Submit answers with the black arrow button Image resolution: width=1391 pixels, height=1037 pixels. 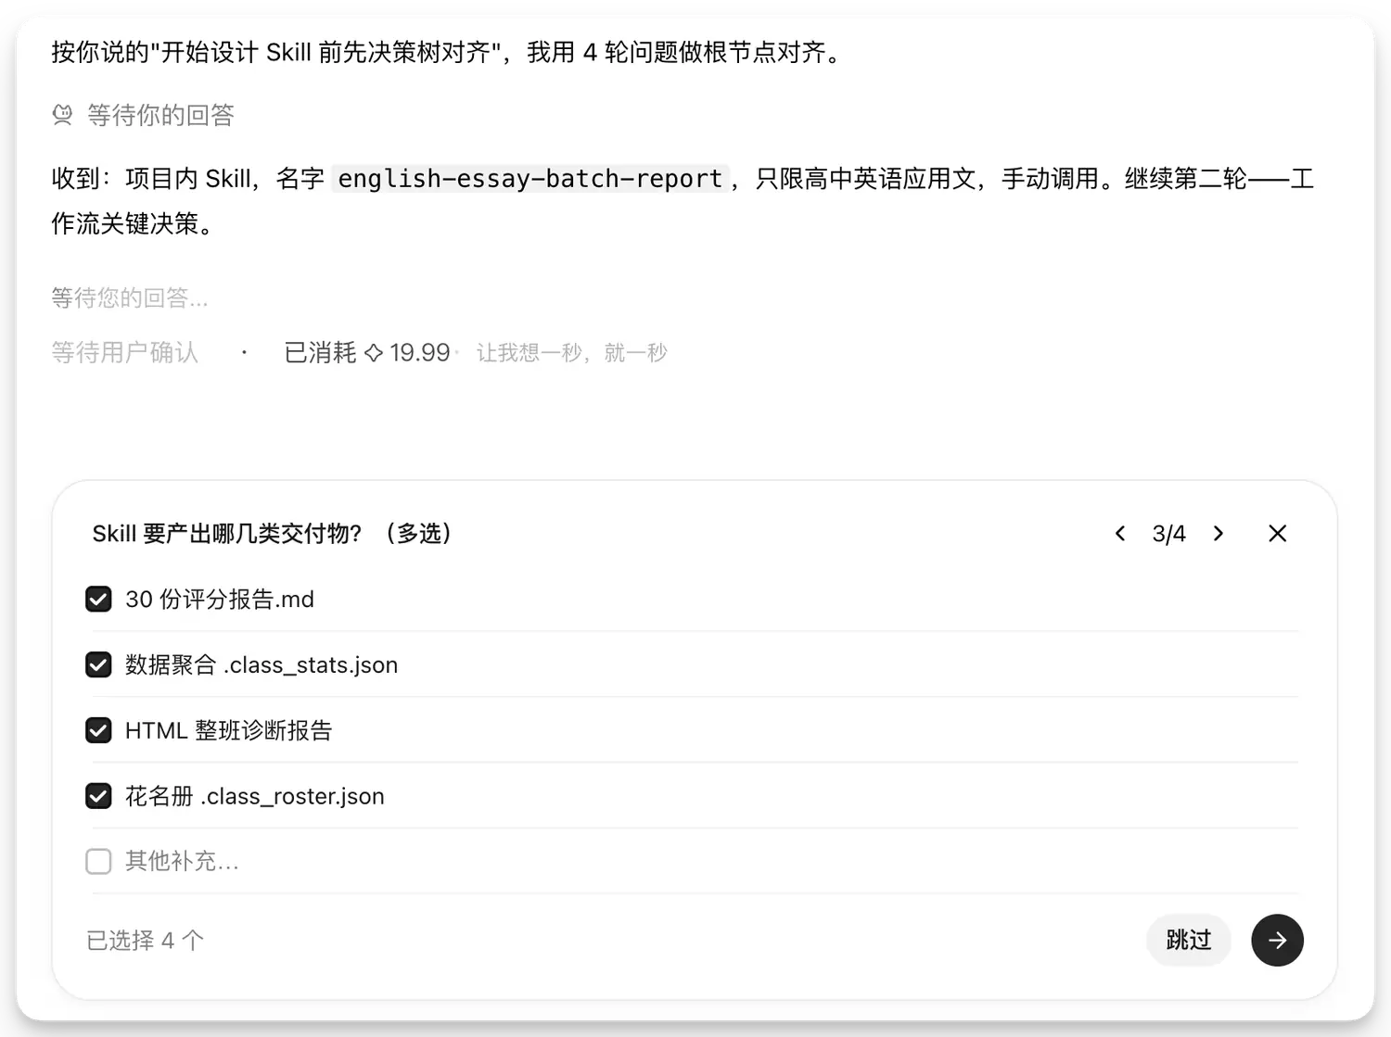click(x=1277, y=941)
